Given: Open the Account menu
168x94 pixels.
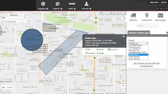Looking at the screenshot, I should point(86,6).
